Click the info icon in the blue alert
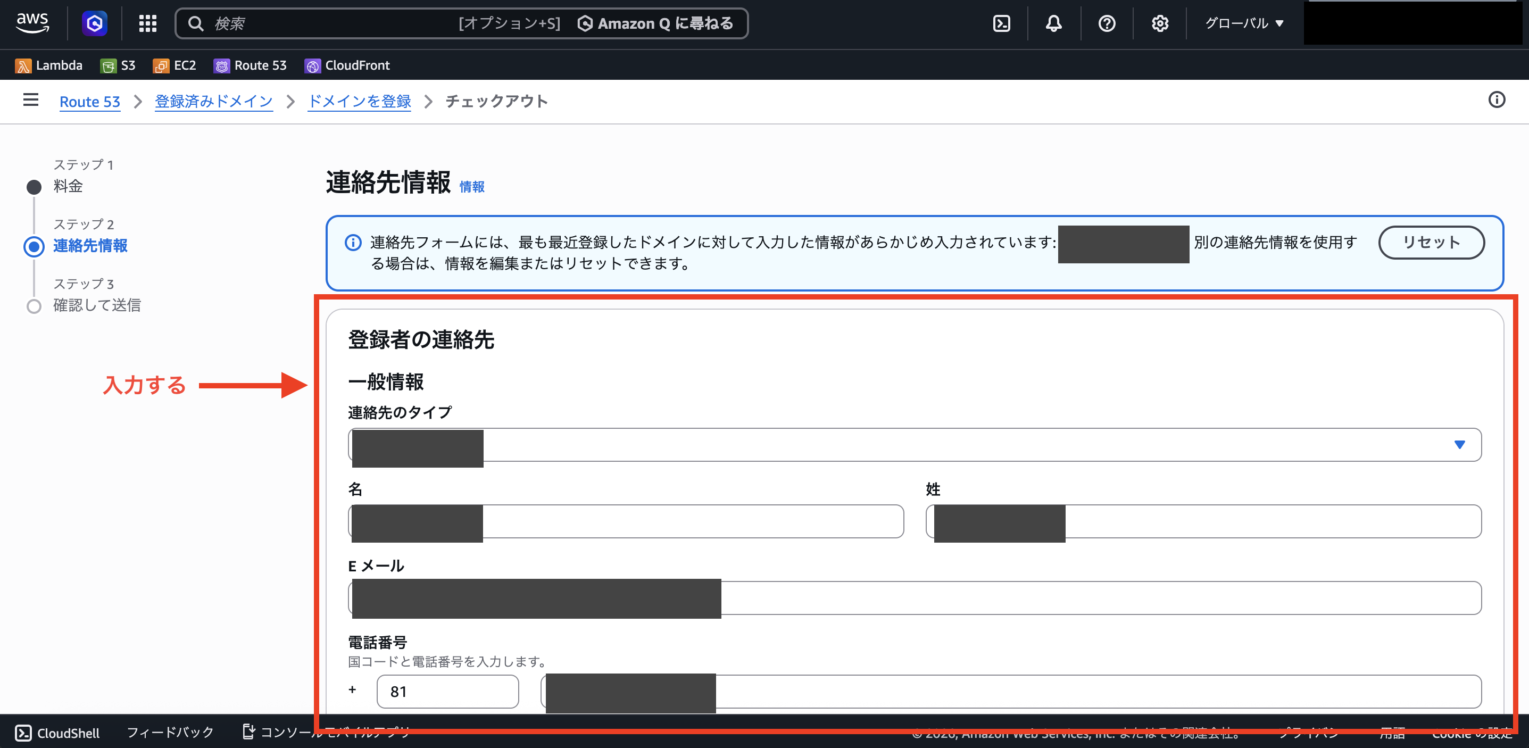Viewport: 1529px width, 748px height. tap(353, 242)
